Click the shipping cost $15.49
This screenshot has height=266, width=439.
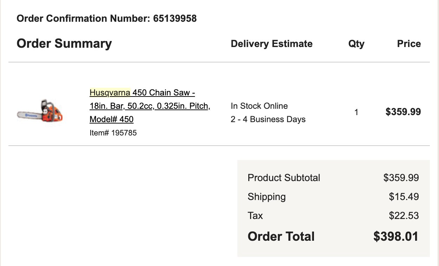coord(404,197)
